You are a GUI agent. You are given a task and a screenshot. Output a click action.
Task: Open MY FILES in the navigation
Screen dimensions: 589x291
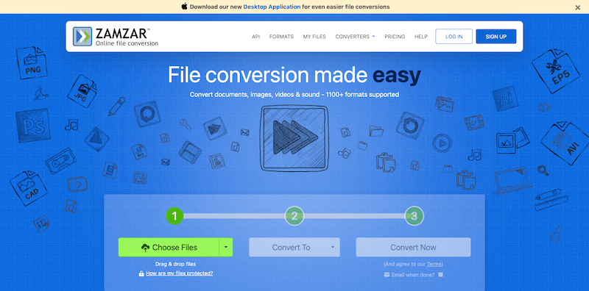[x=314, y=37]
